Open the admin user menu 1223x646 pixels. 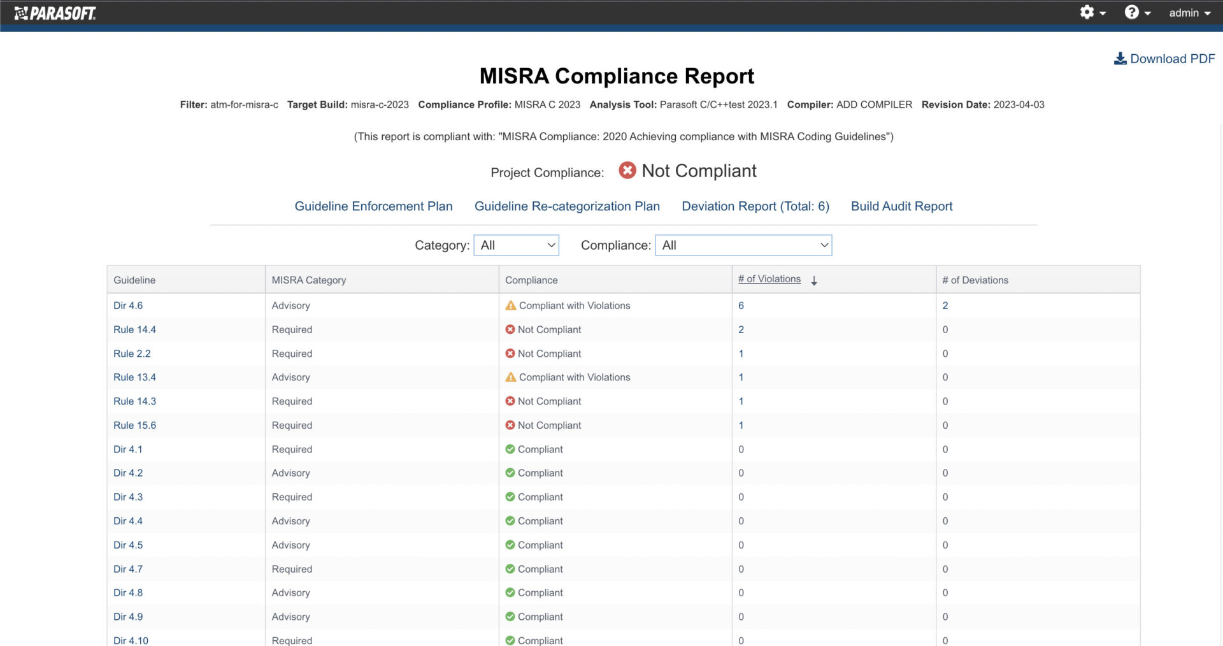point(1189,13)
